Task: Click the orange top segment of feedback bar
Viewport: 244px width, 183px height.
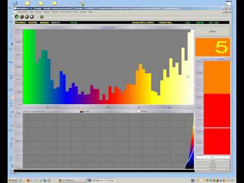Action: [x=217, y=77]
